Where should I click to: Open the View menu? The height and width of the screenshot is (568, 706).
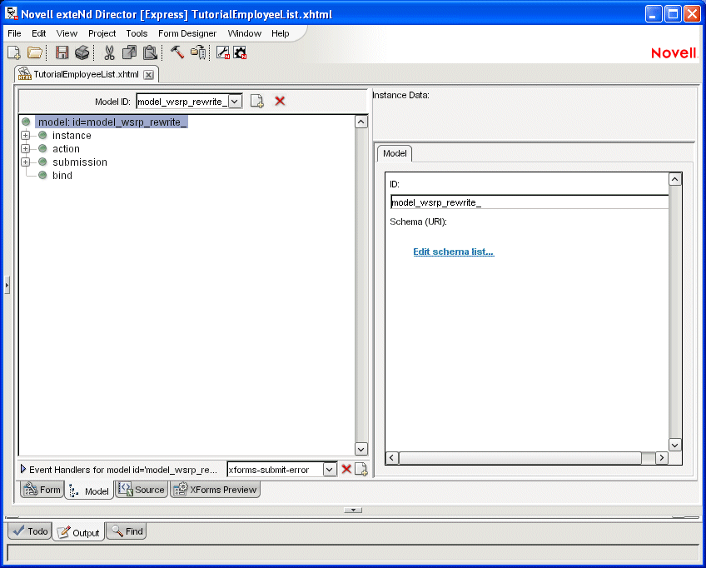(x=67, y=33)
